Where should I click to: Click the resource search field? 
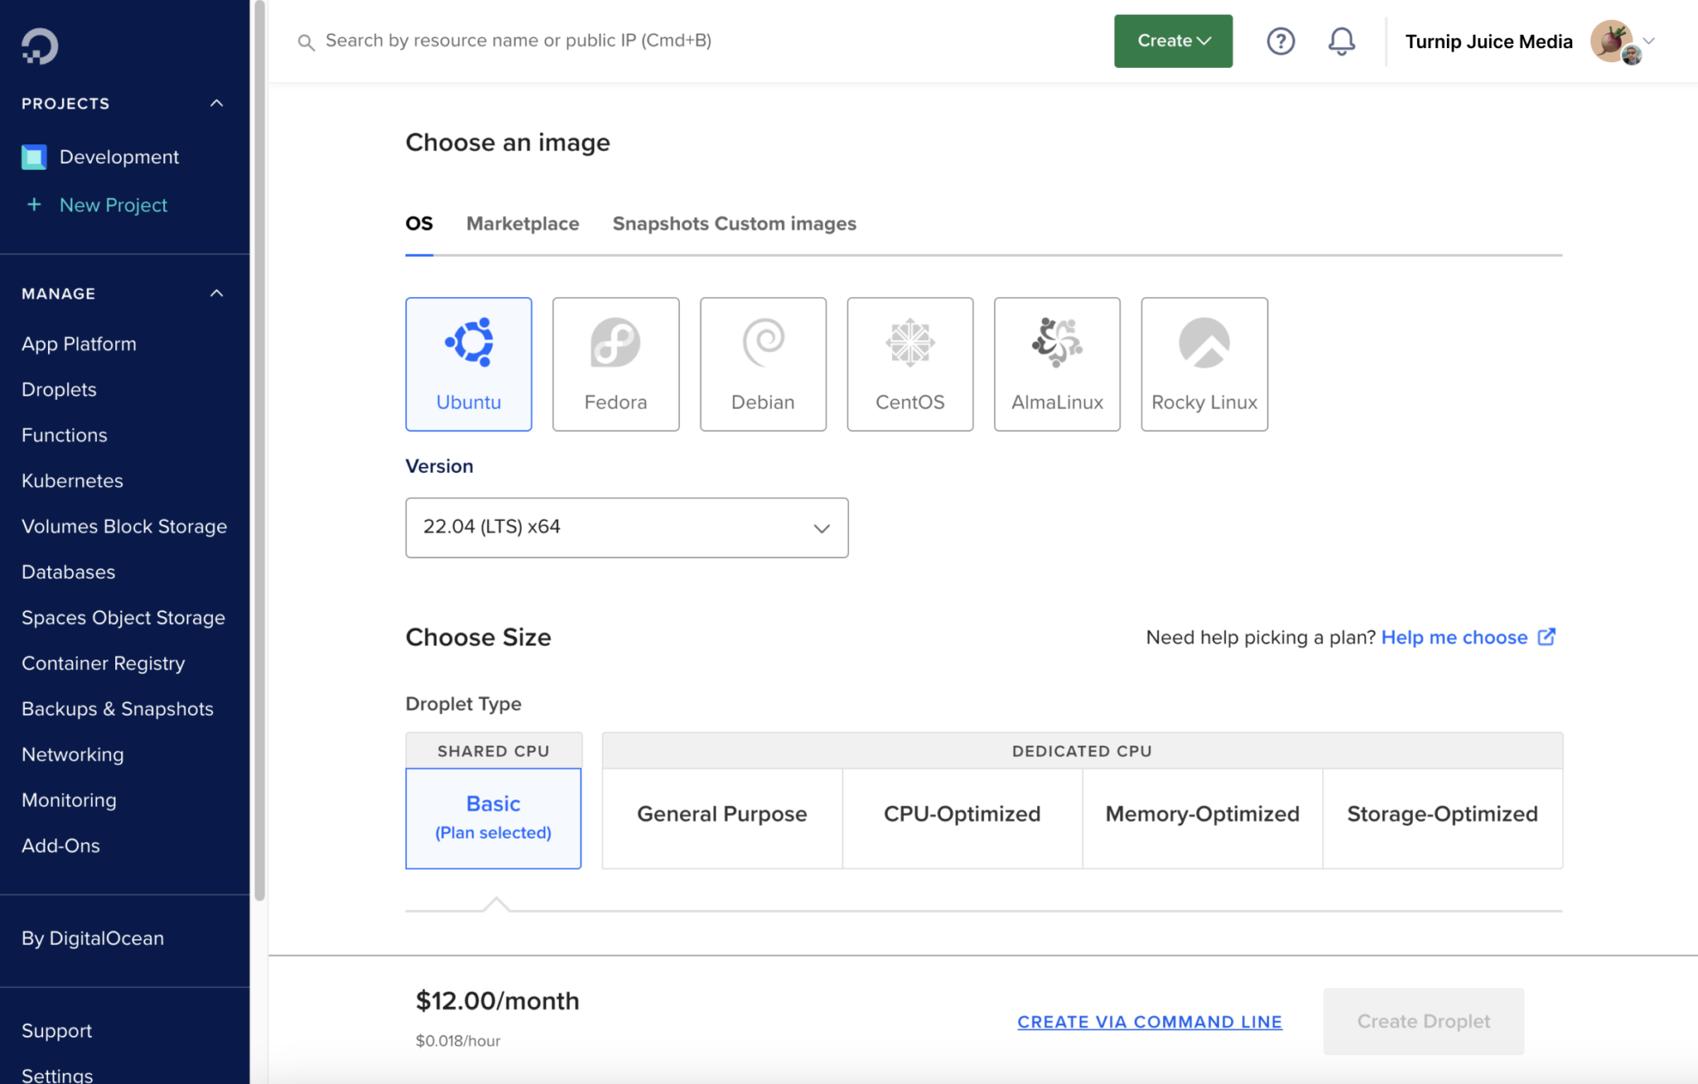click(x=580, y=40)
